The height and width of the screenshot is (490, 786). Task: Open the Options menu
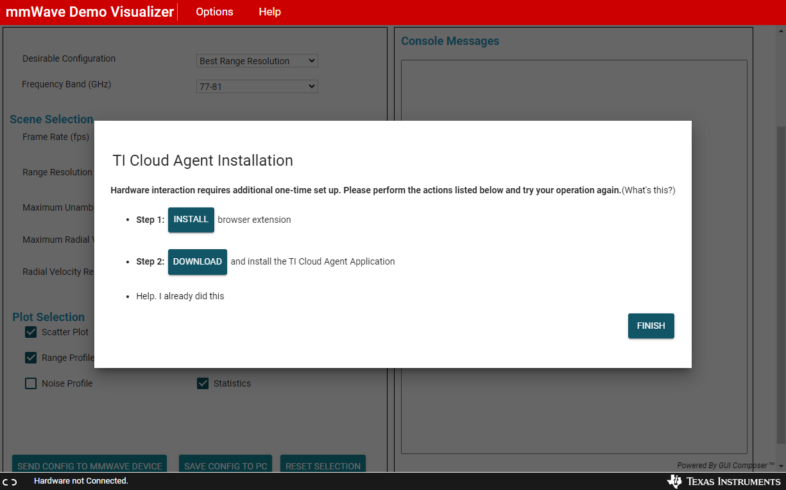(x=214, y=12)
